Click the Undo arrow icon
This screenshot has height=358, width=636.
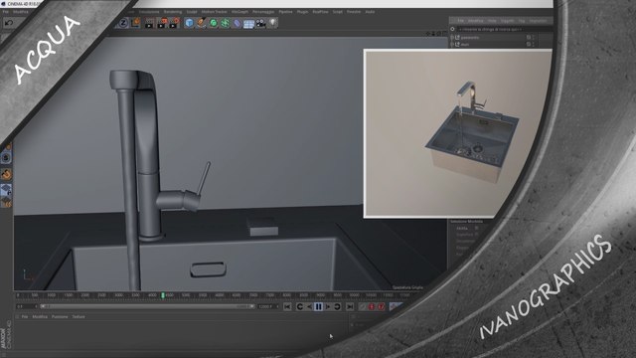[9, 24]
